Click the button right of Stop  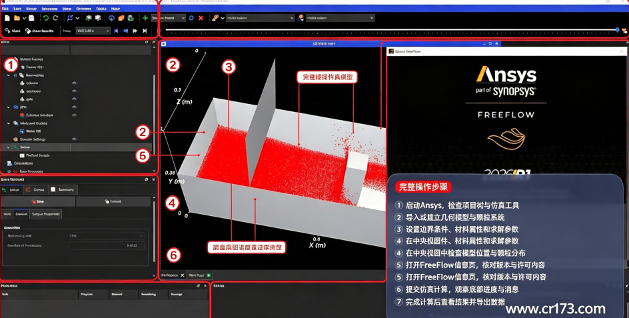[113, 201]
